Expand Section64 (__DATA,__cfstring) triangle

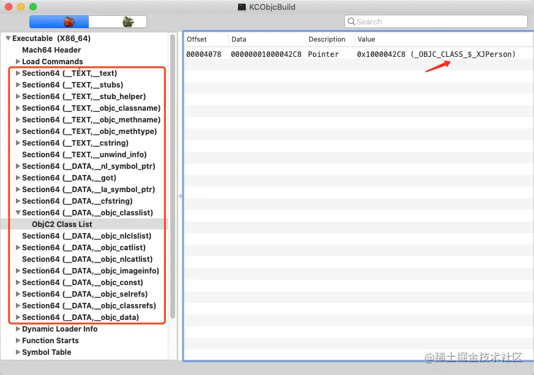[18, 201]
